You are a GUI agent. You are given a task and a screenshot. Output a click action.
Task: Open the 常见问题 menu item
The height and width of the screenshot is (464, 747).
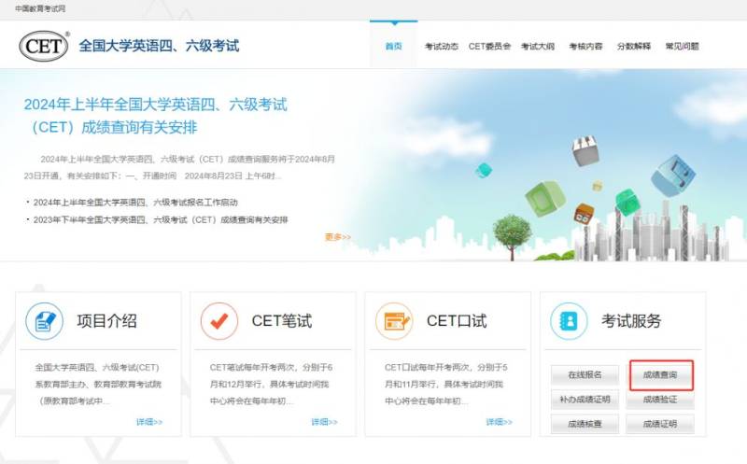tap(683, 46)
